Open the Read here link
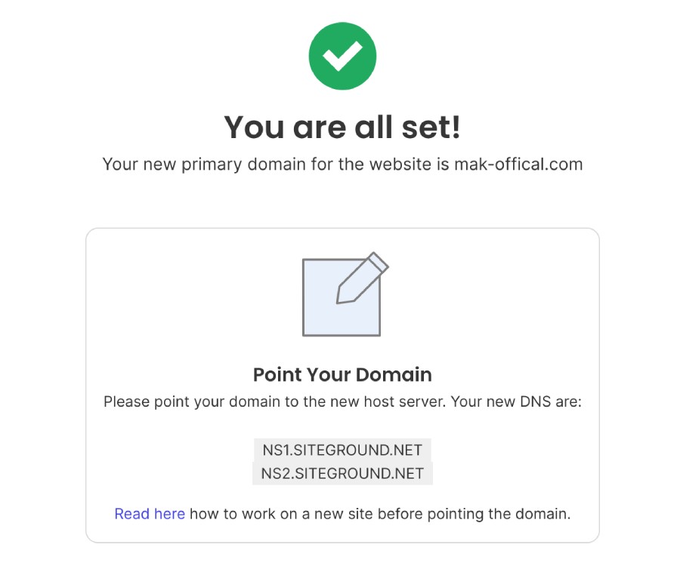The image size is (680, 575). coord(148,514)
